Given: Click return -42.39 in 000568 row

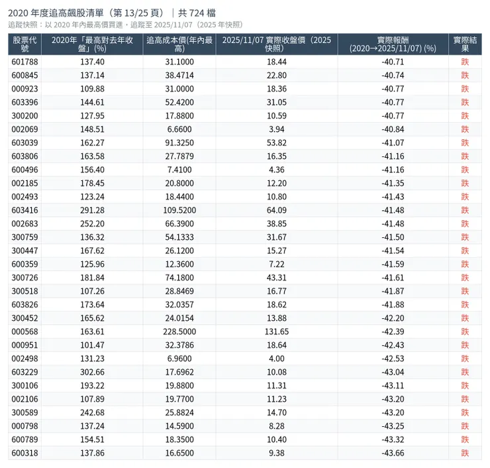Looking at the screenshot, I should (x=393, y=331).
